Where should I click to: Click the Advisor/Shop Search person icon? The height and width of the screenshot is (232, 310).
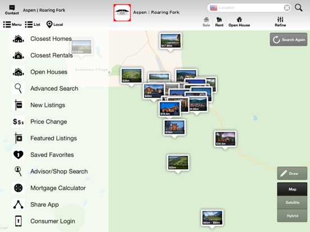(x=19, y=171)
